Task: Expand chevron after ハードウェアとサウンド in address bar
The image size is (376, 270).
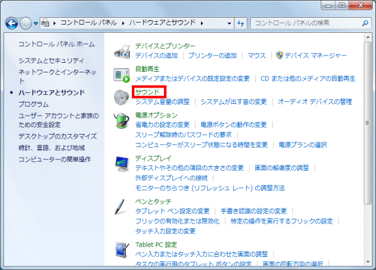Action: click(202, 23)
